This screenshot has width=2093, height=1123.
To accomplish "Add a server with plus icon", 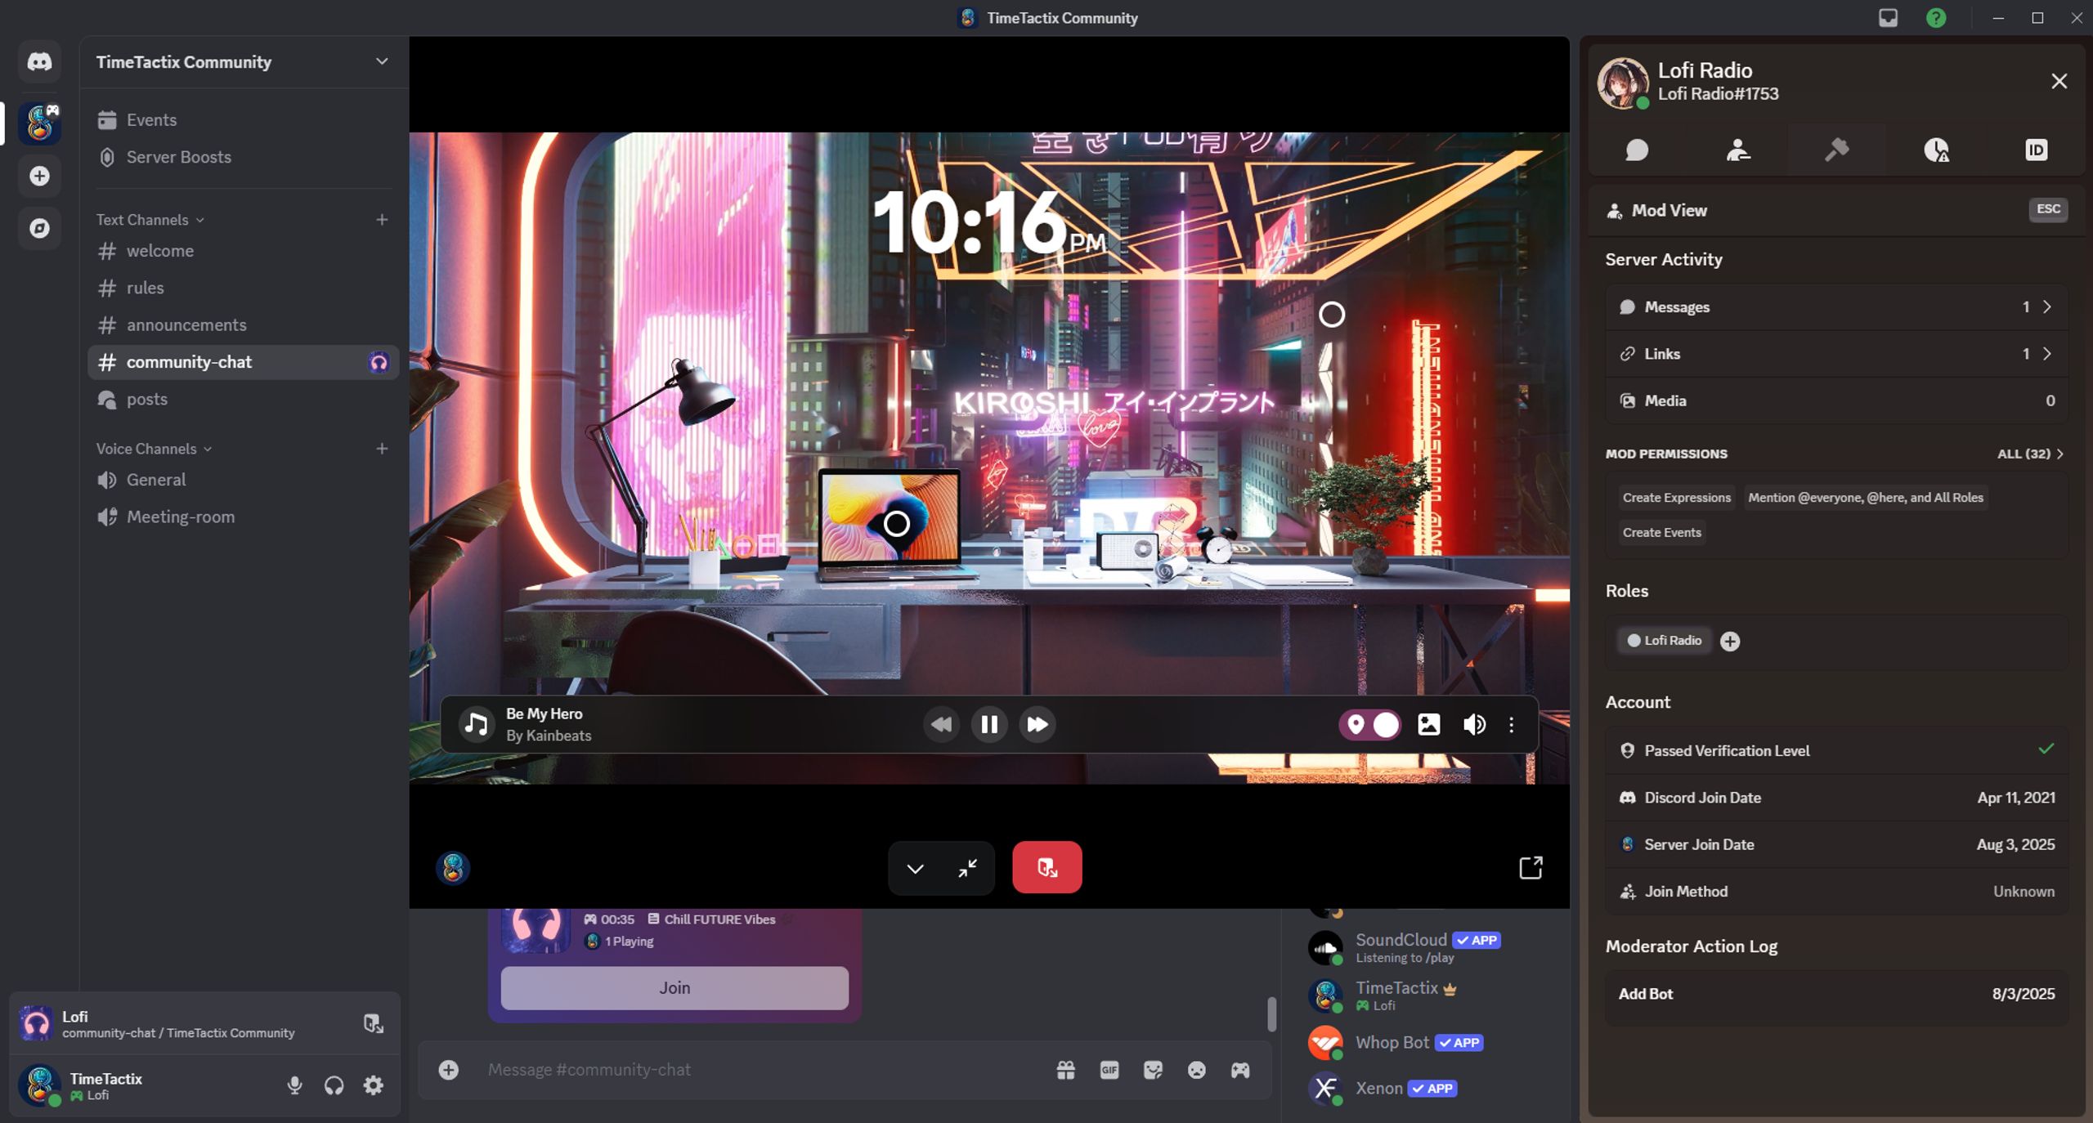I will [x=39, y=176].
